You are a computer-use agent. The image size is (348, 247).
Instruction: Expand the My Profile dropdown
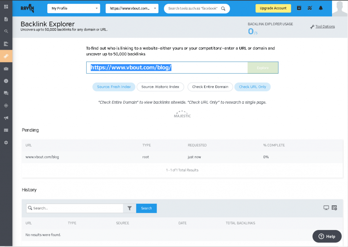(x=74, y=8)
